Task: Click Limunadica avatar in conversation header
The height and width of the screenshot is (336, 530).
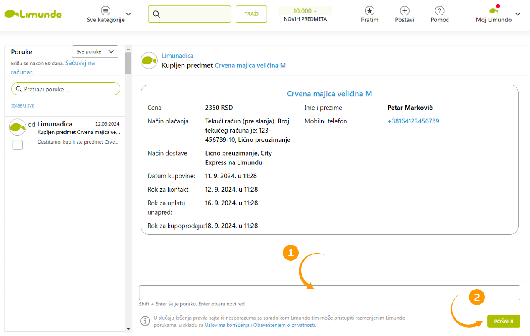Action: point(149,60)
